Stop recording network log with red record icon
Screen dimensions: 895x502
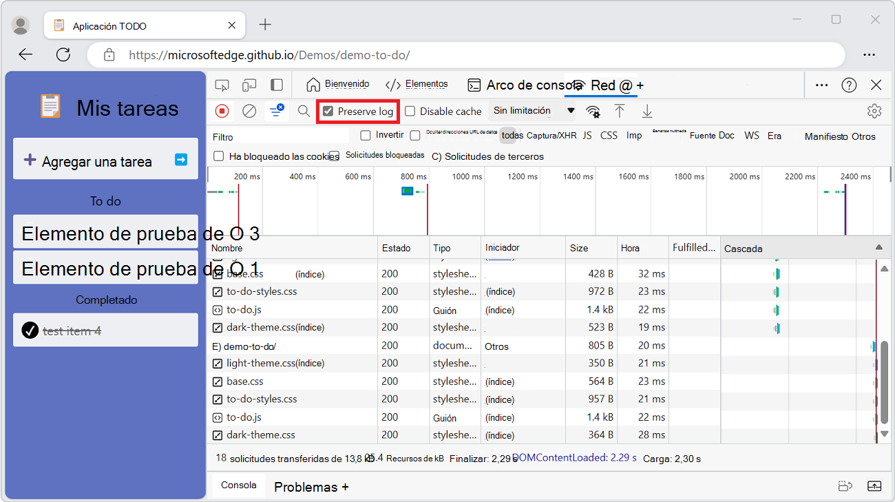pyautogui.click(x=222, y=111)
